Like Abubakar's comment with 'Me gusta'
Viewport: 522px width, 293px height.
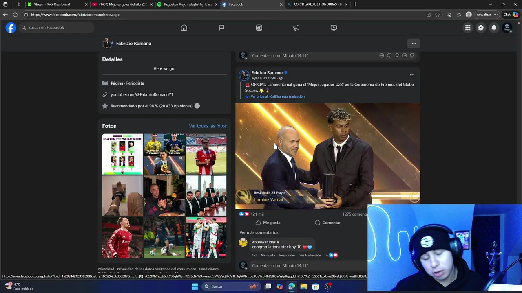pos(268,255)
